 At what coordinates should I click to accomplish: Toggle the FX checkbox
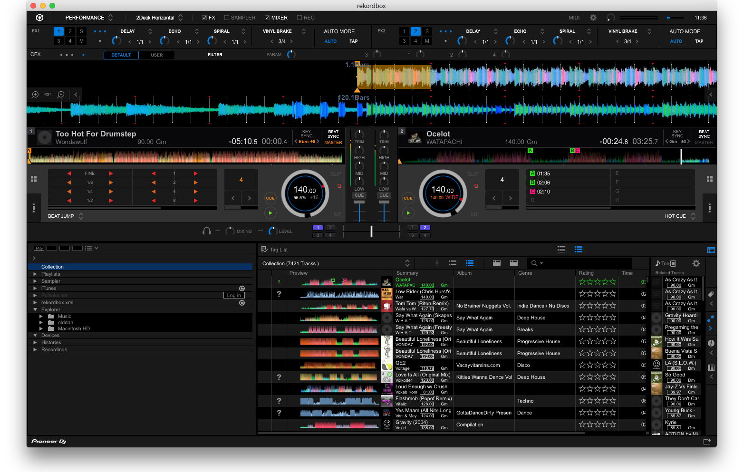point(204,18)
